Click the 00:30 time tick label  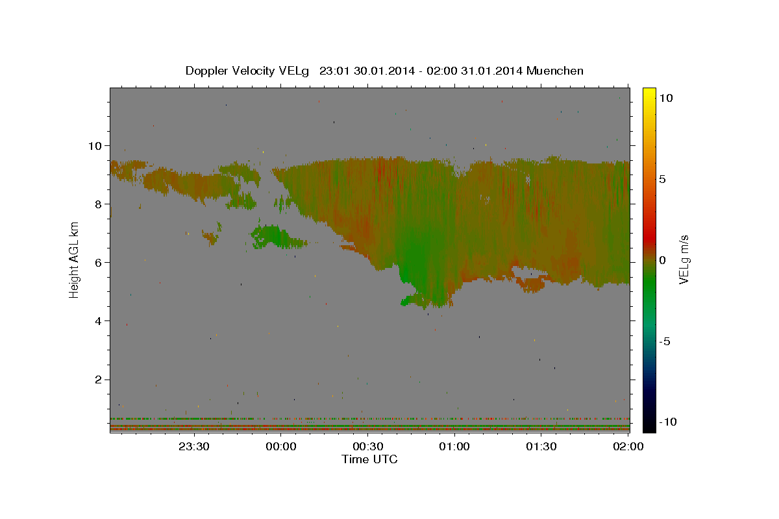[x=368, y=446]
